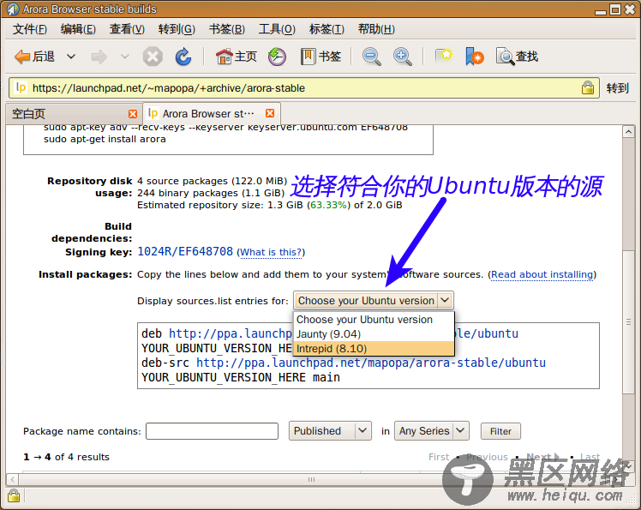Click the Back (后退) arrow button

34,57
